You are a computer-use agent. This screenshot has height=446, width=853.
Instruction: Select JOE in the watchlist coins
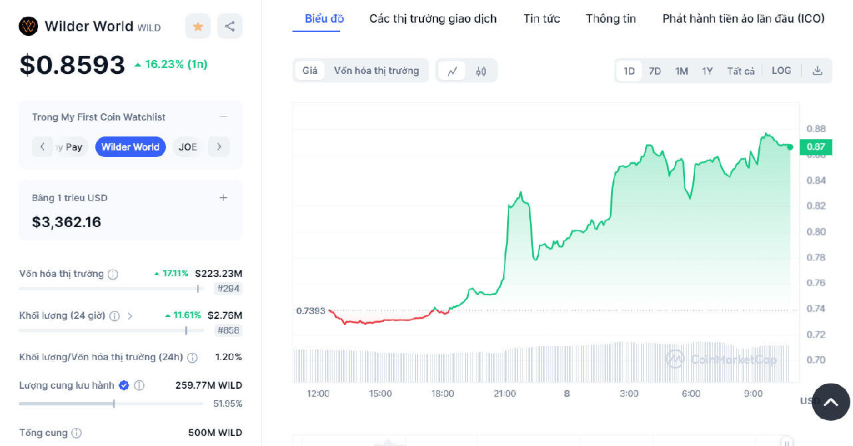tap(187, 146)
